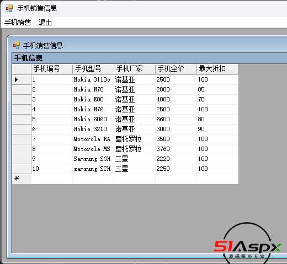Click 诺基亚 cell in the Nokia E80 row

(x=135, y=99)
